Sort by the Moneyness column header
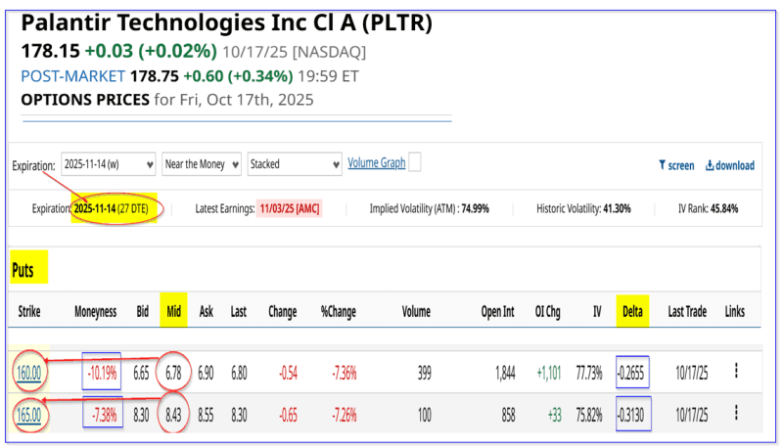 98,312
